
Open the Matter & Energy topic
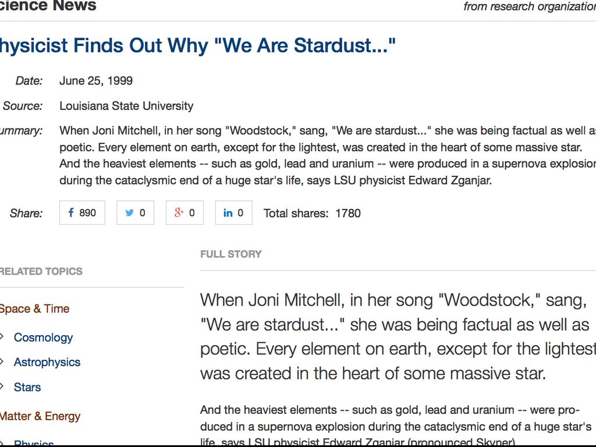click(40, 416)
